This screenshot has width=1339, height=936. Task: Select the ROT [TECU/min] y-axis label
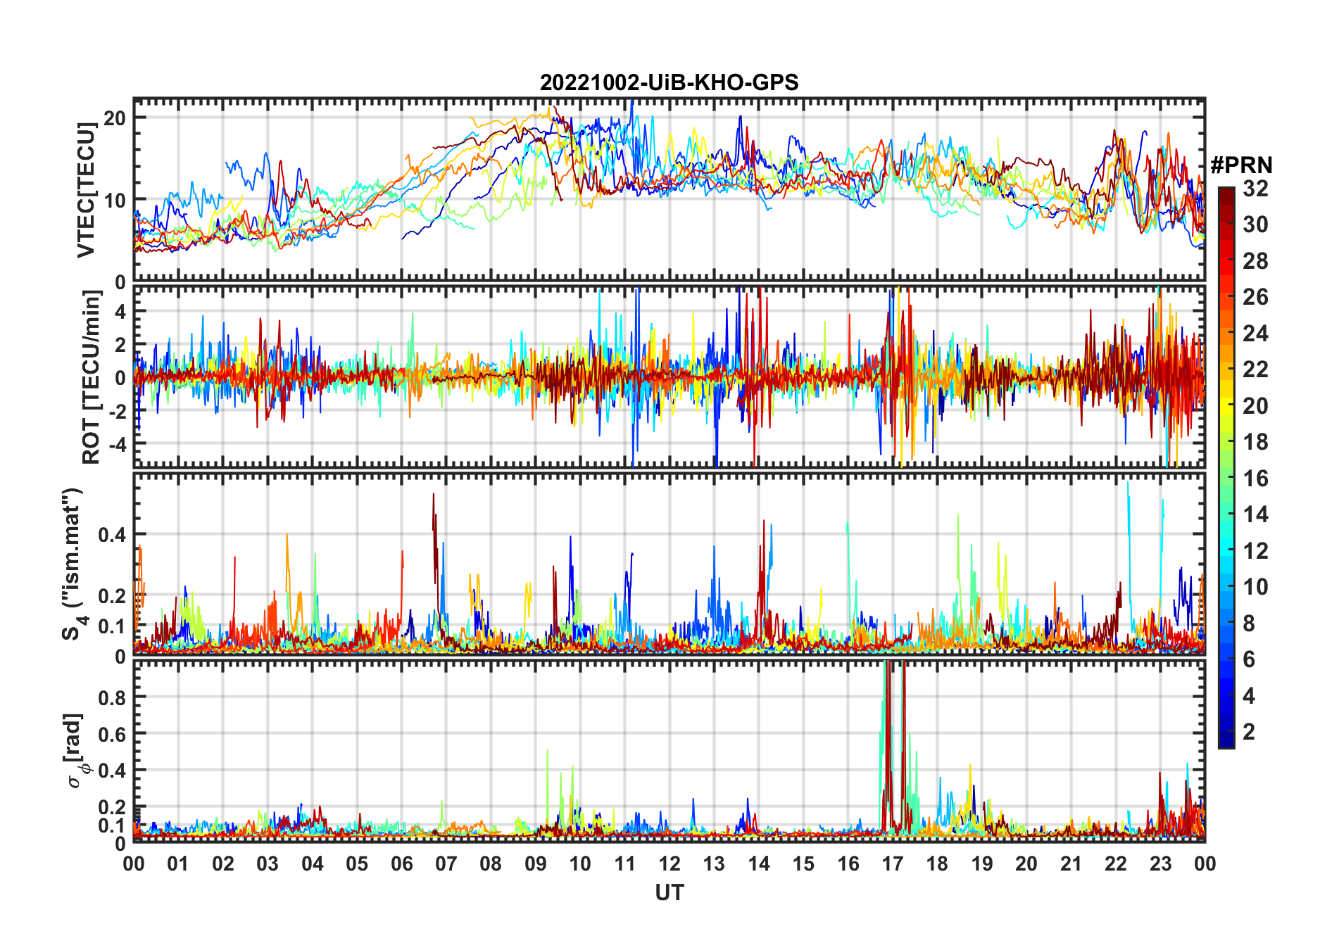[92, 377]
